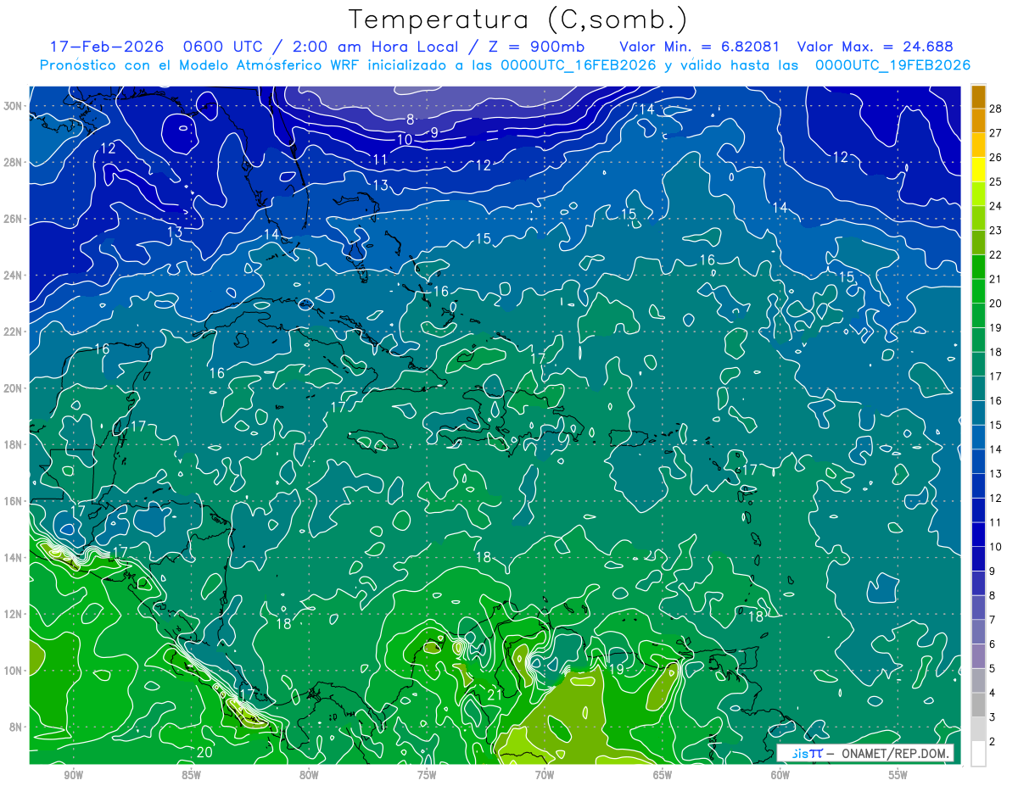Pick the blue swatch between legend 12 and 13
The image size is (1018, 786).
point(978,486)
